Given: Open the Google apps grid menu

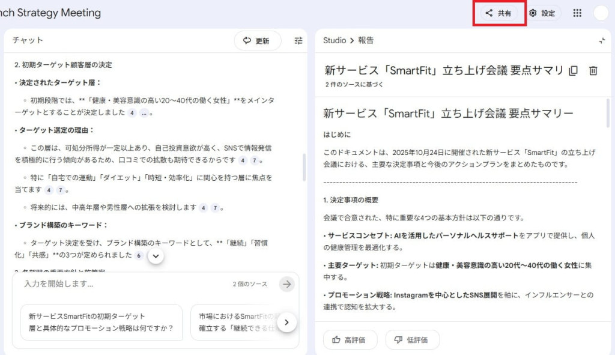Looking at the screenshot, I should point(577,13).
